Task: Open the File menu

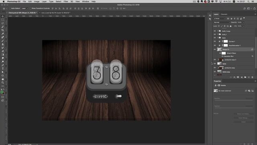Action: pos(24,2)
